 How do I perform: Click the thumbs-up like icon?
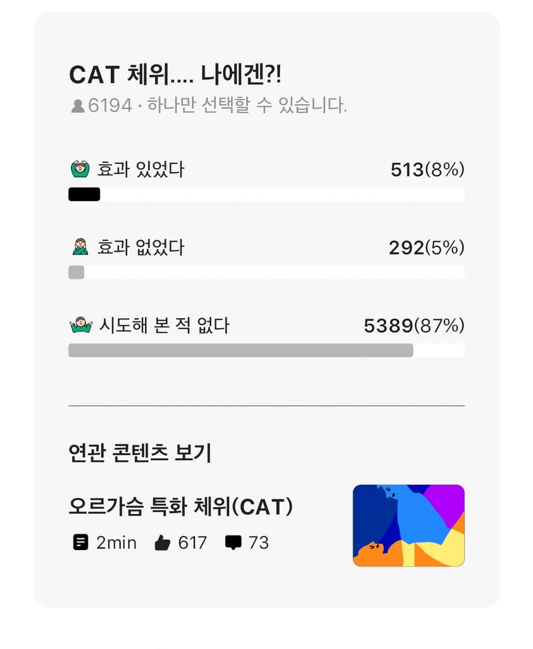point(163,543)
